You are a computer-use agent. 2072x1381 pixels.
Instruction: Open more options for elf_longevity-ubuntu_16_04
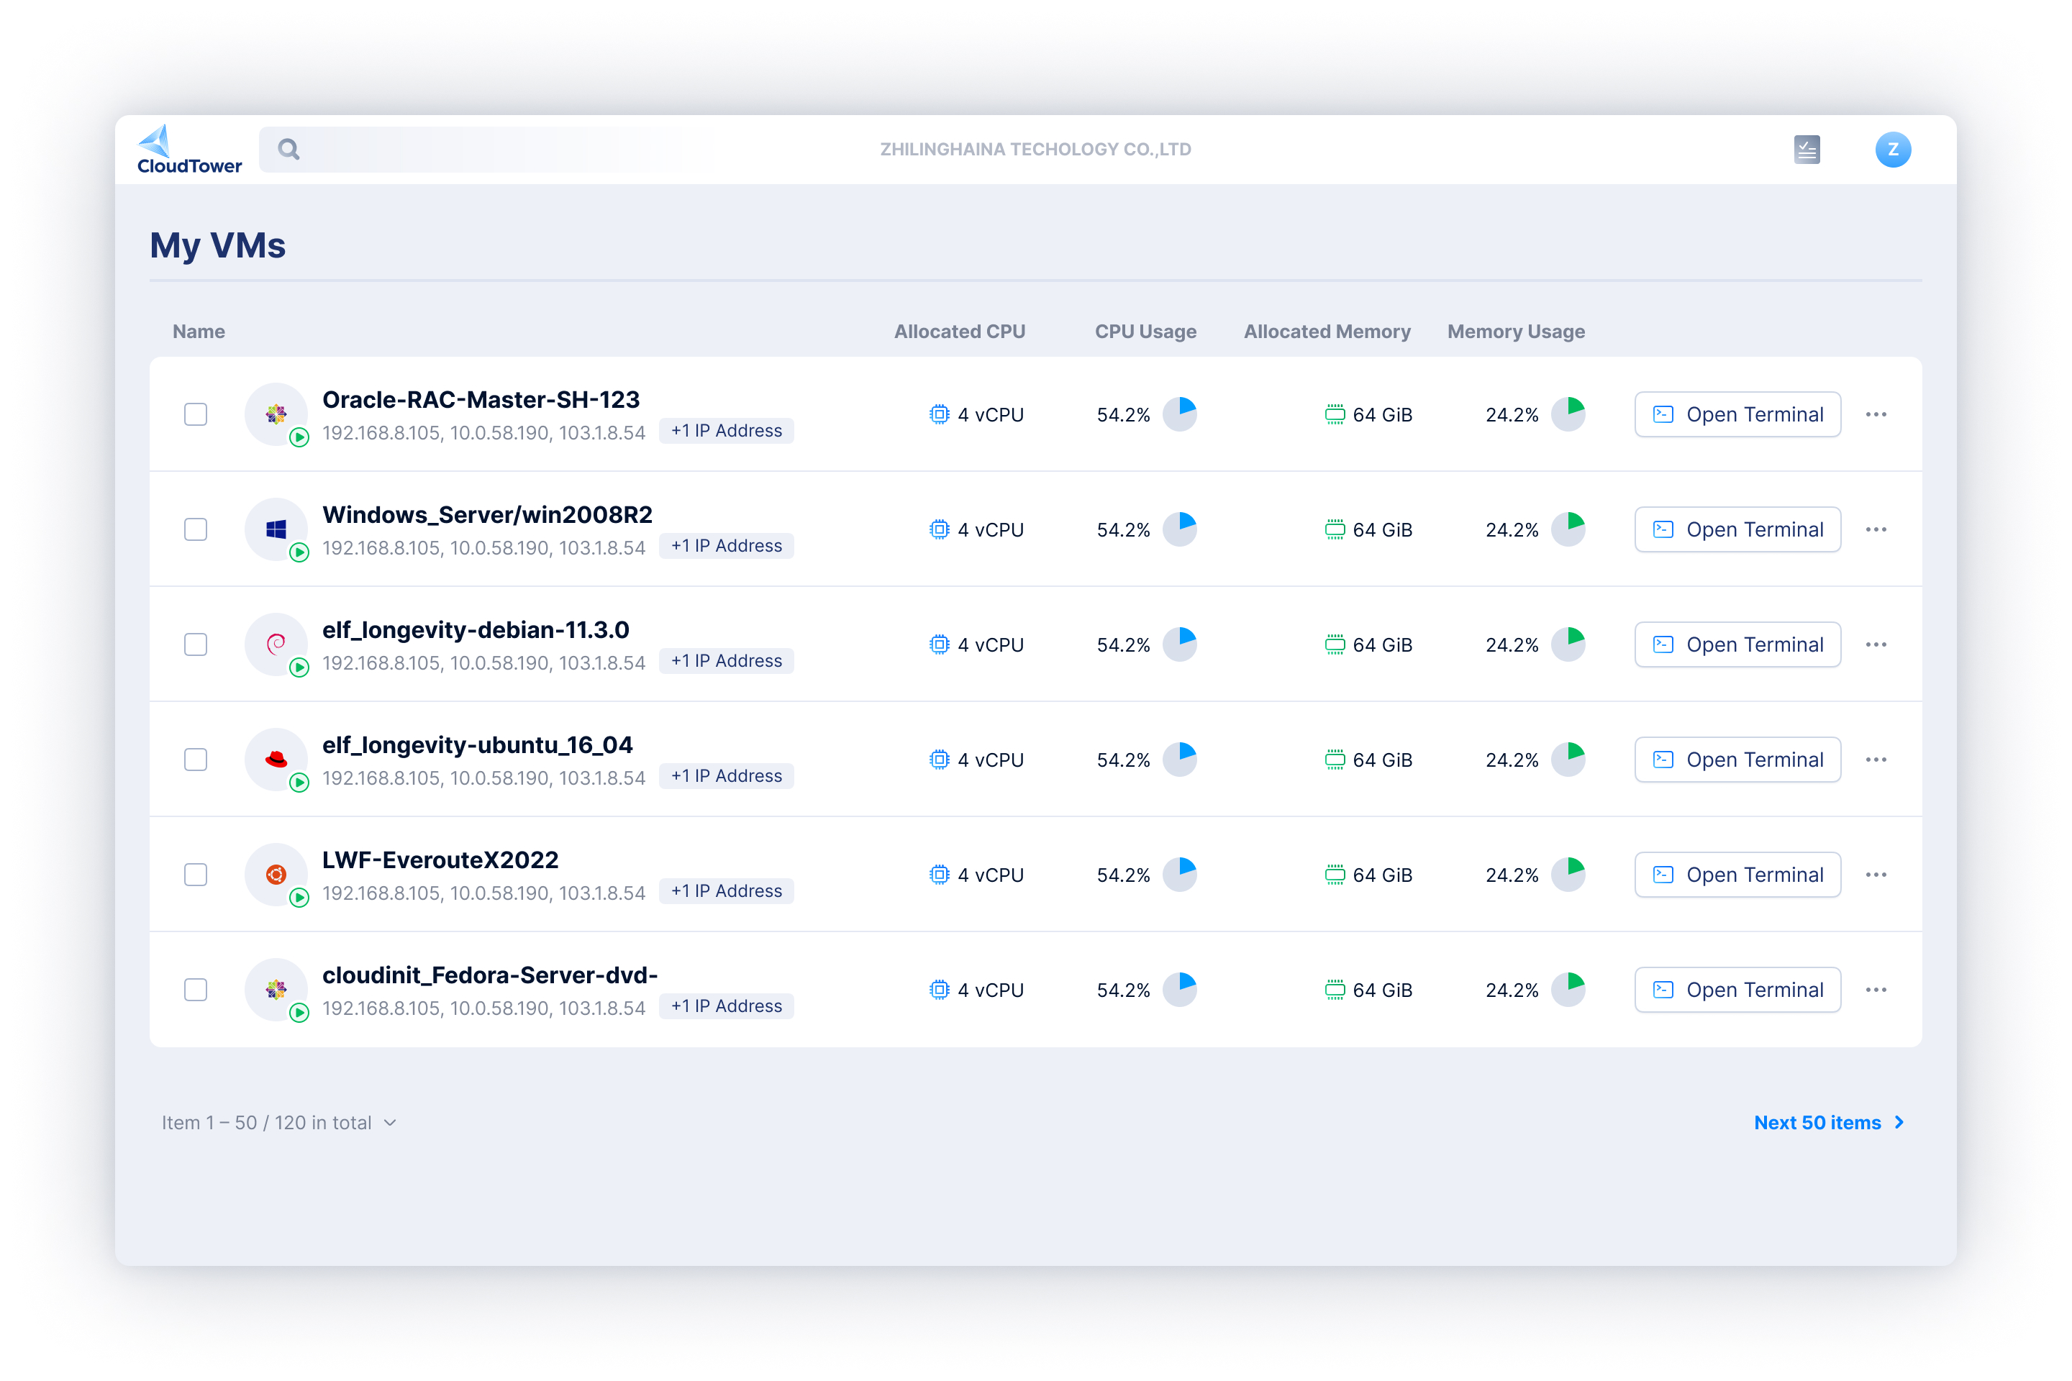coord(1876,760)
